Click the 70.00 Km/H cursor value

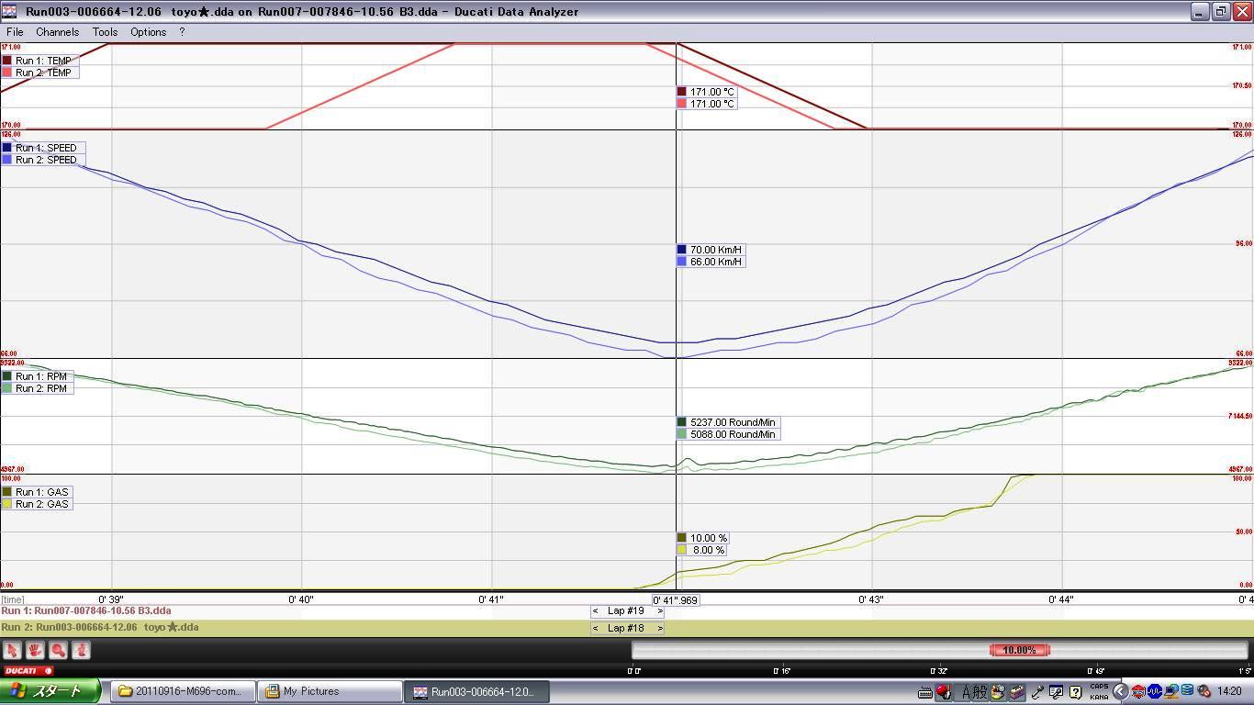tap(716, 250)
